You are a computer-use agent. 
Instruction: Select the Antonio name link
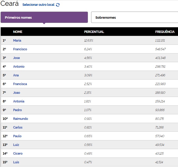pyautogui.click(x=19, y=67)
